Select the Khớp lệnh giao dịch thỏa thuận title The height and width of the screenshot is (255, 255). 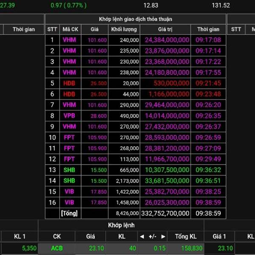(x=136, y=19)
